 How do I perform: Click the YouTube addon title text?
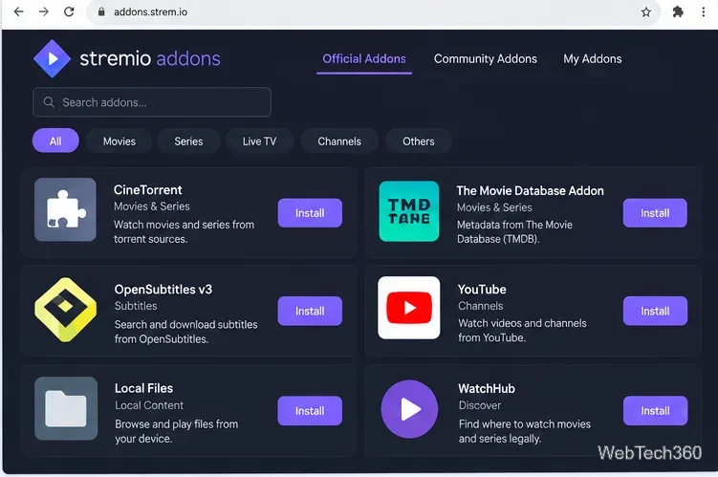click(482, 290)
